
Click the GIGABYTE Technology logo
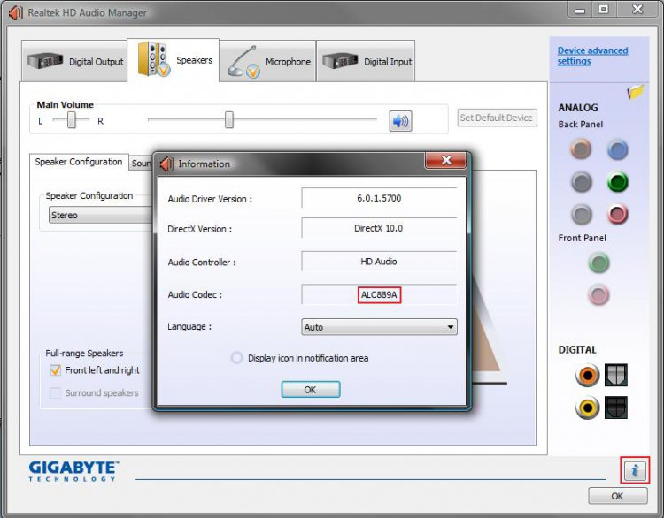(73, 471)
